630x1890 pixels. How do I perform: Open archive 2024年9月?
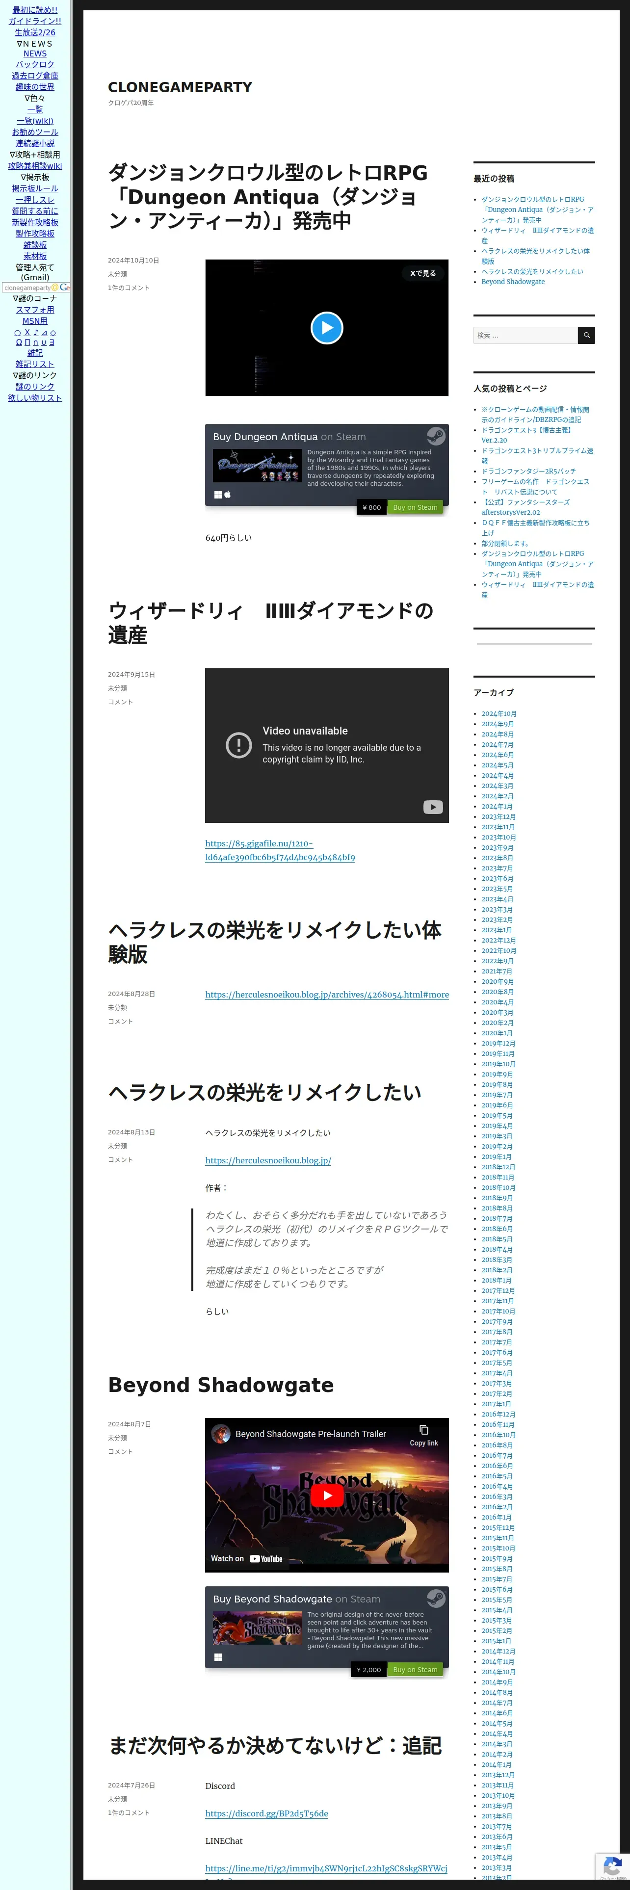497,724
